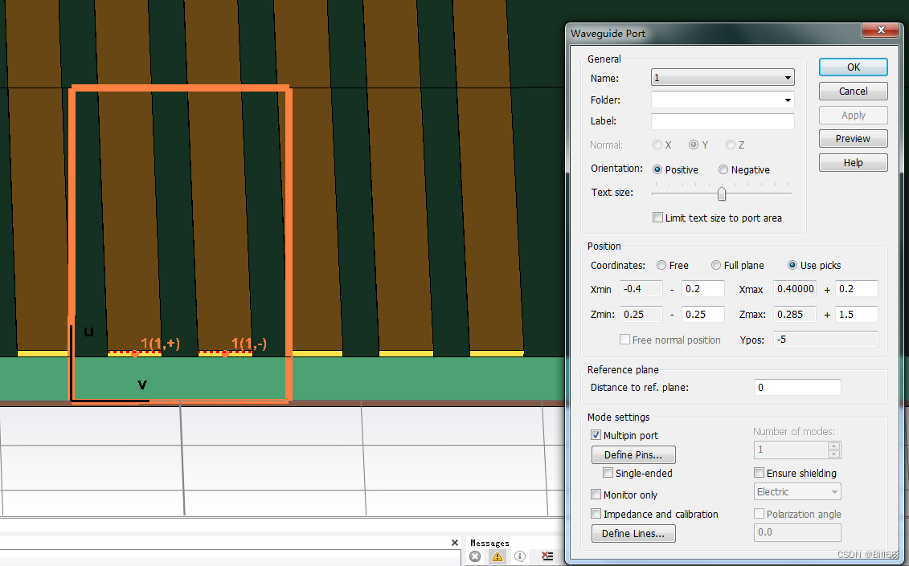
Task: Open the Define Lines dialog
Action: [x=633, y=534]
